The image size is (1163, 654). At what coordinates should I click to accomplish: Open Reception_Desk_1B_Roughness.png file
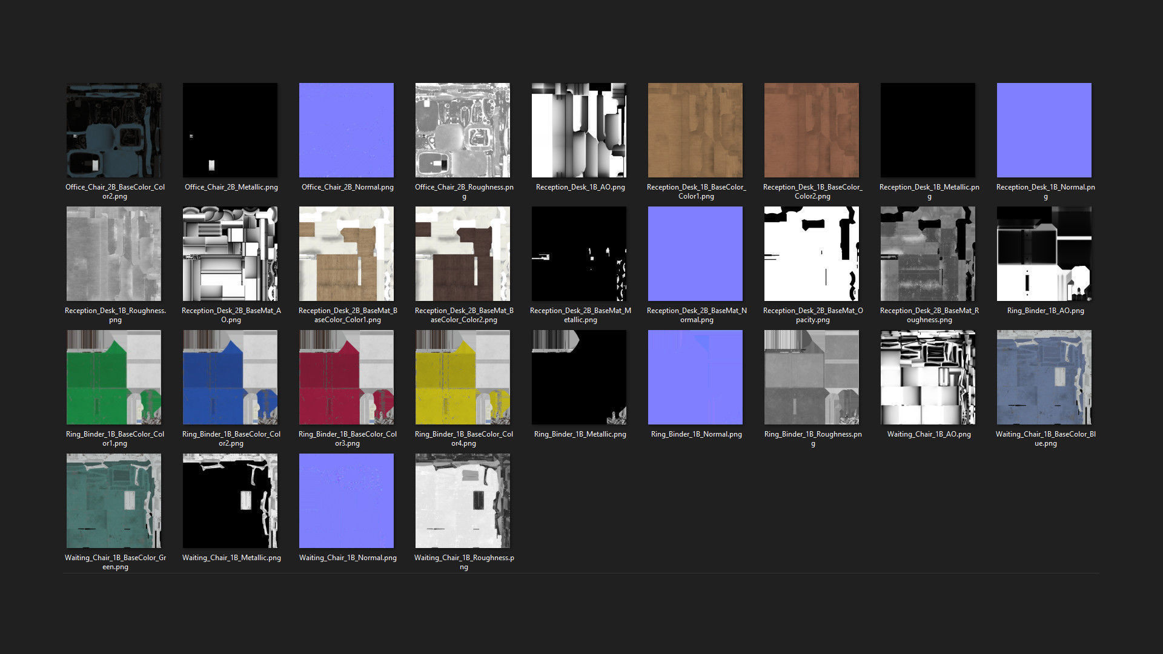coord(114,254)
